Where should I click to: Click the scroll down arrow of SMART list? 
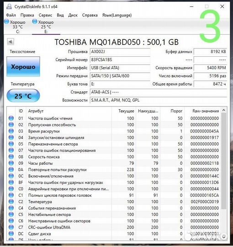coord(224,236)
